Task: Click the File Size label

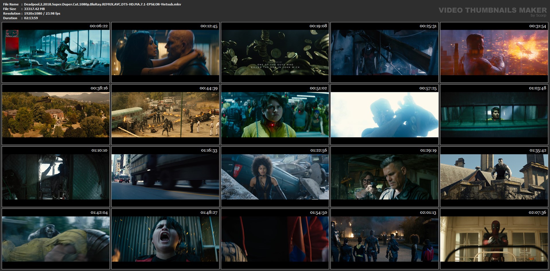Action: [9, 9]
